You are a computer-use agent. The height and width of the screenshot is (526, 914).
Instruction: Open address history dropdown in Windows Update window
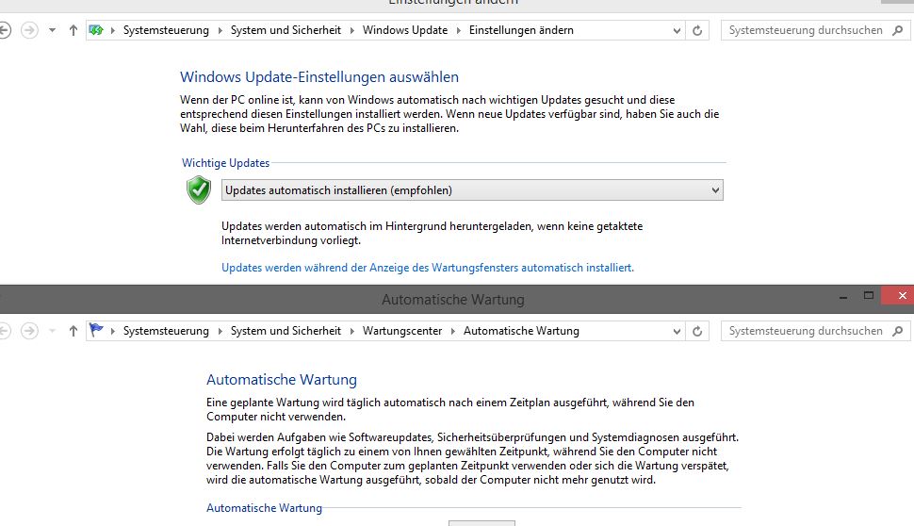tap(677, 30)
